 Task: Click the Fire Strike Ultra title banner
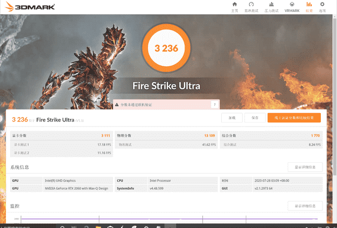[x=166, y=86]
